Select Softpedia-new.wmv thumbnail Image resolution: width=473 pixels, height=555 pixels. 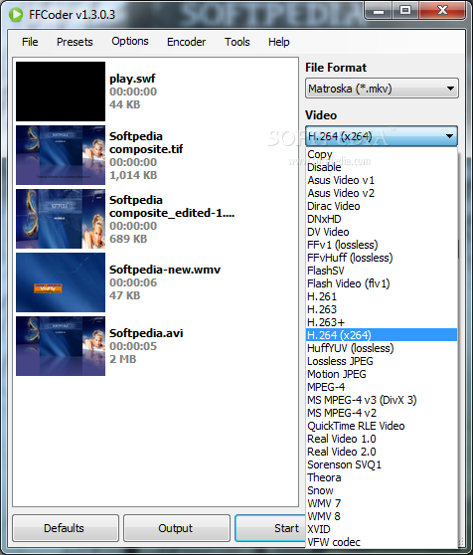(61, 282)
